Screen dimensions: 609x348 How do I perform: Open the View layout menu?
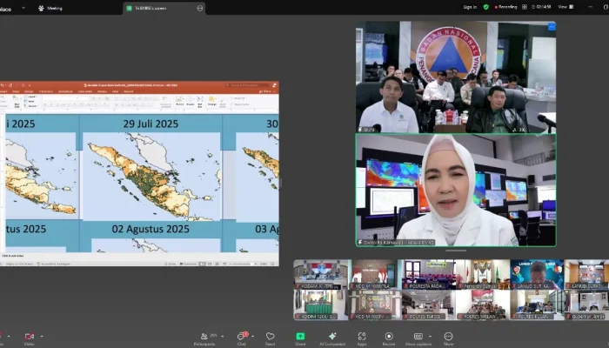[565, 7]
